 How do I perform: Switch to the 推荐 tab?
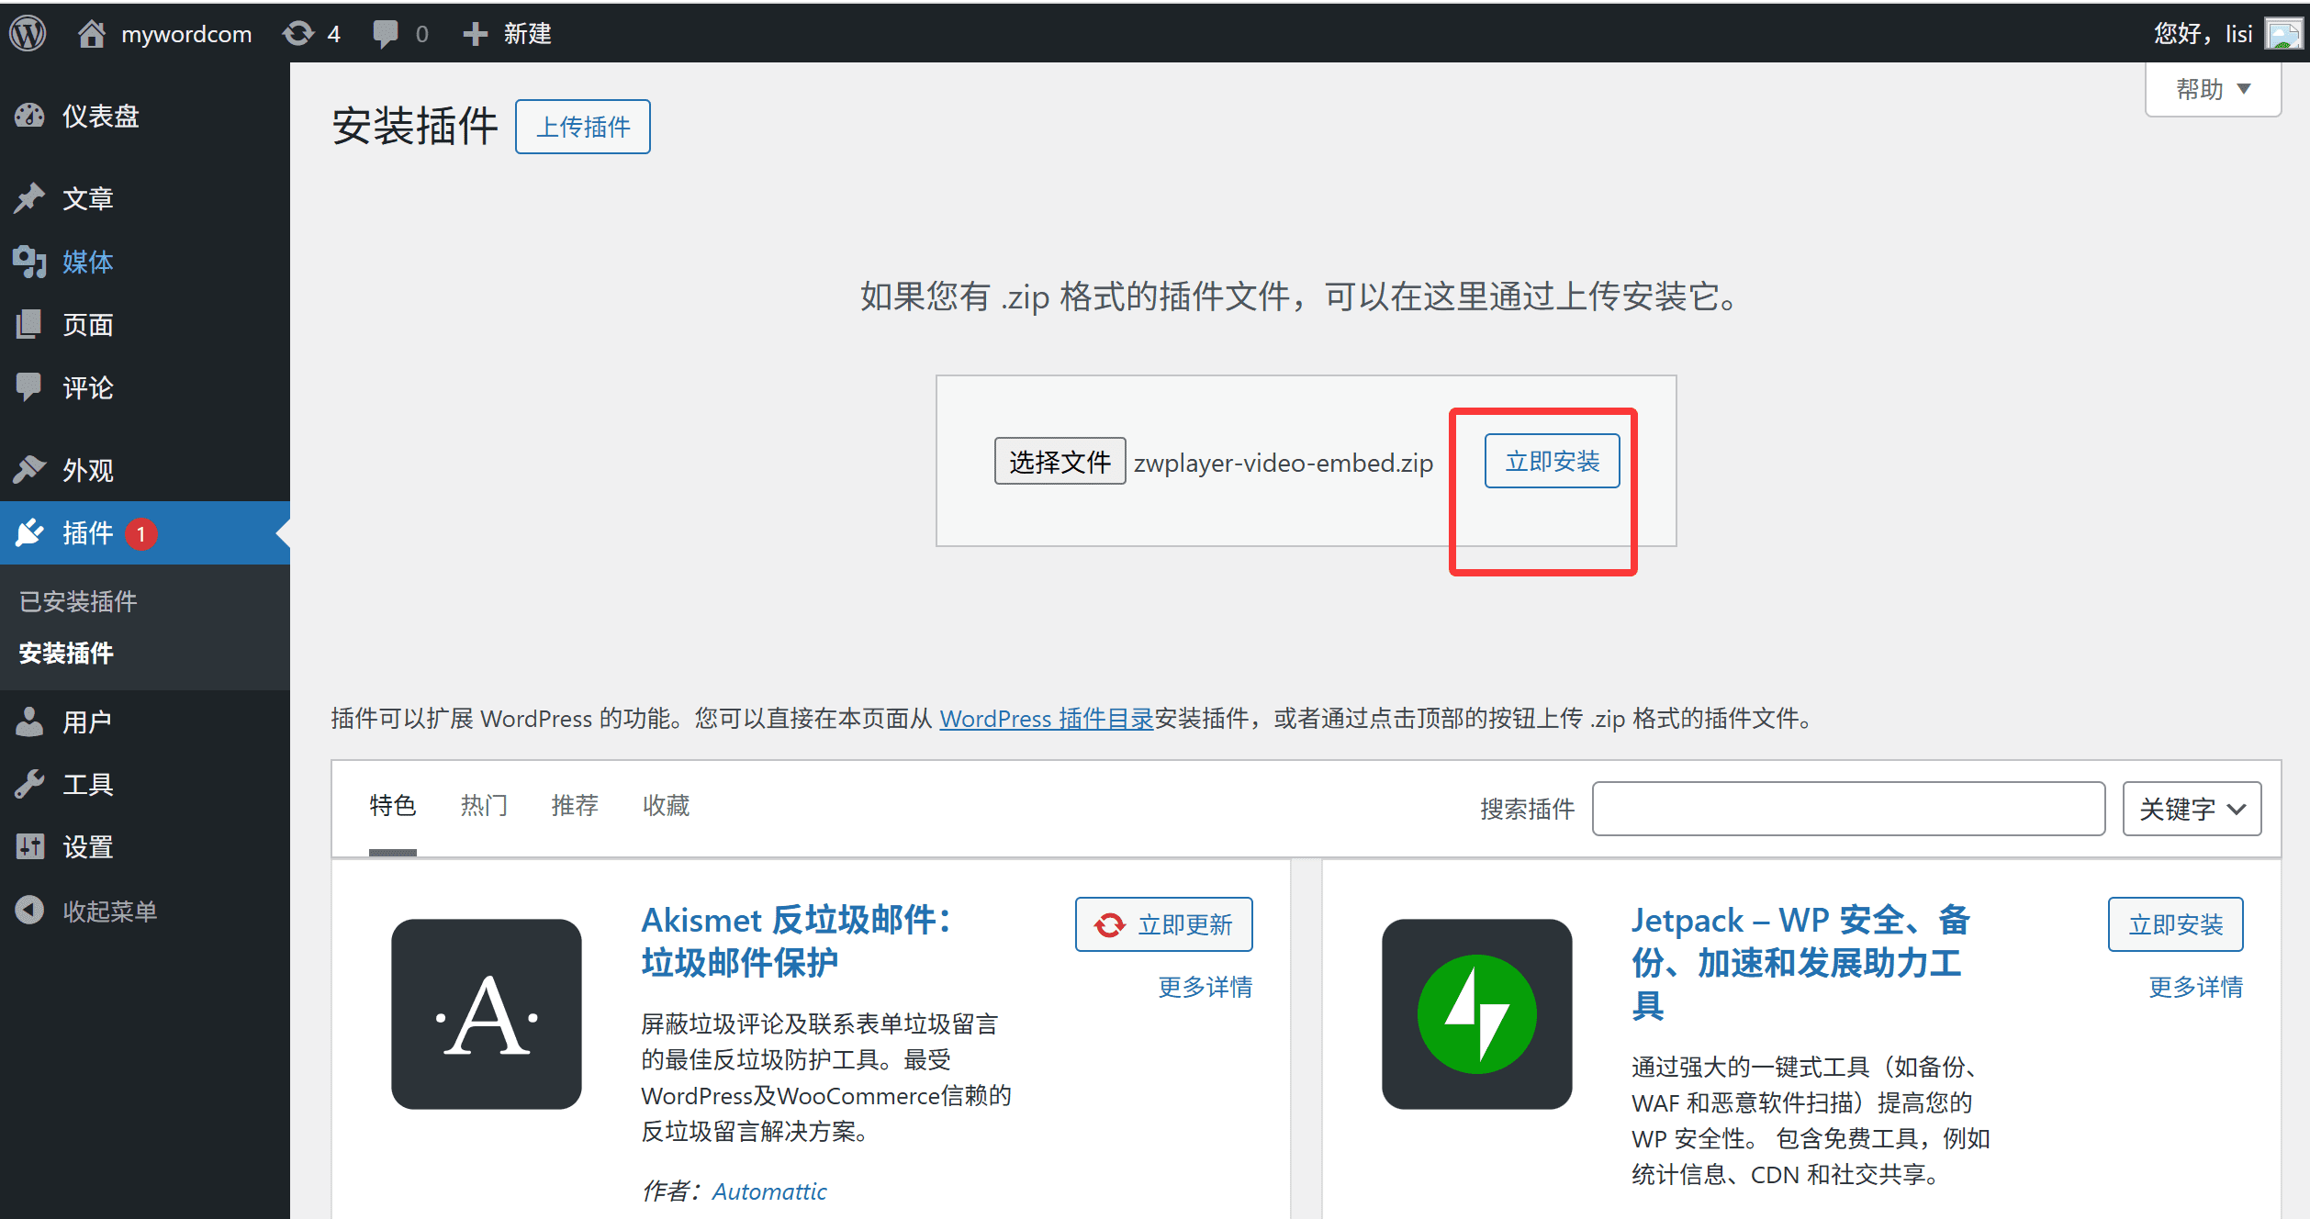tap(575, 805)
